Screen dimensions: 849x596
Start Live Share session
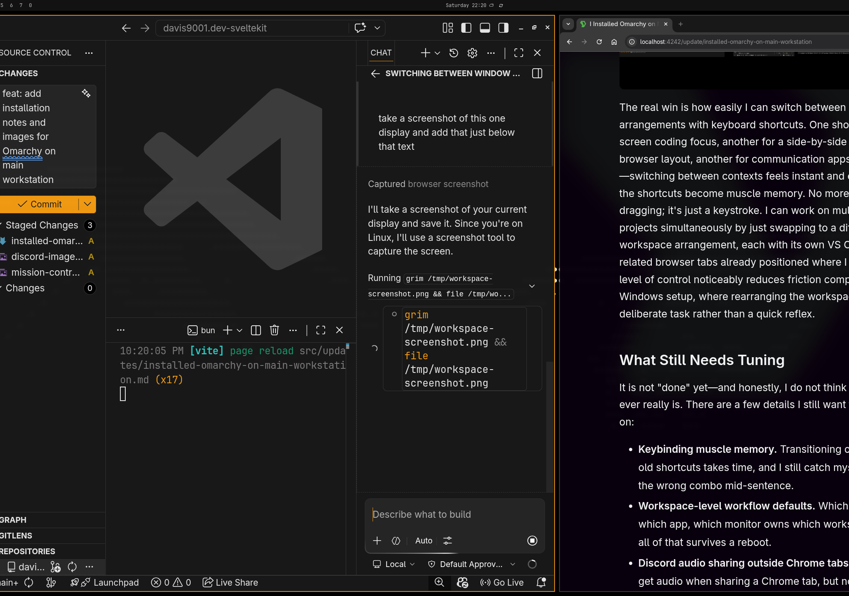(230, 583)
